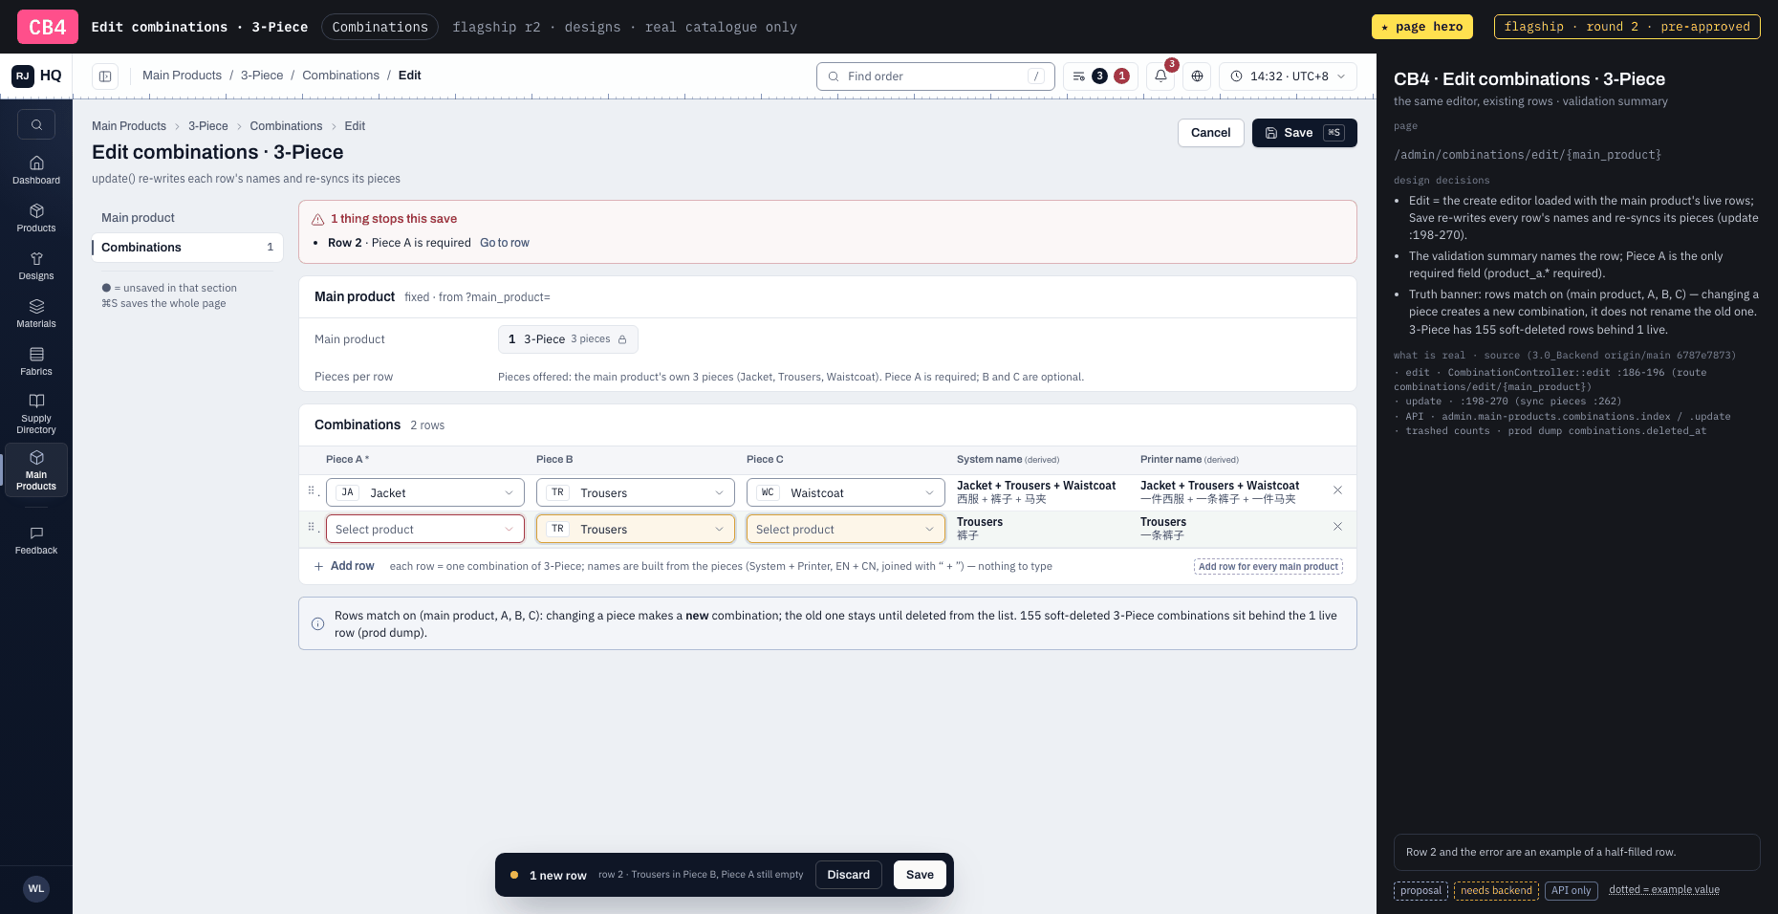Open Main Products in sidebar
This screenshot has height=914, width=1778.
tap(36, 469)
